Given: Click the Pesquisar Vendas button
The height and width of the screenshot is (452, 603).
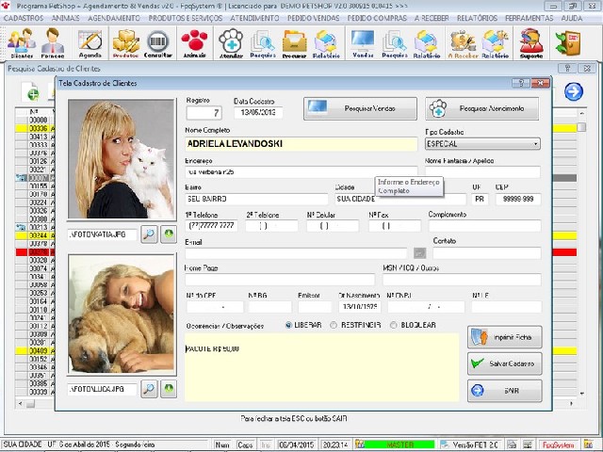Looking at the screenshot, I should 360,108.
